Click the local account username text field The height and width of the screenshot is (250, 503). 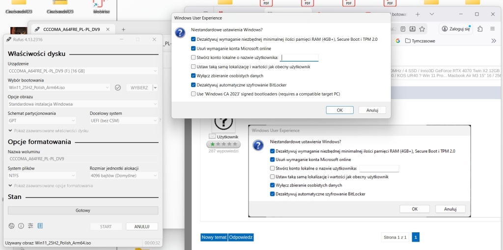coord(299,58)
